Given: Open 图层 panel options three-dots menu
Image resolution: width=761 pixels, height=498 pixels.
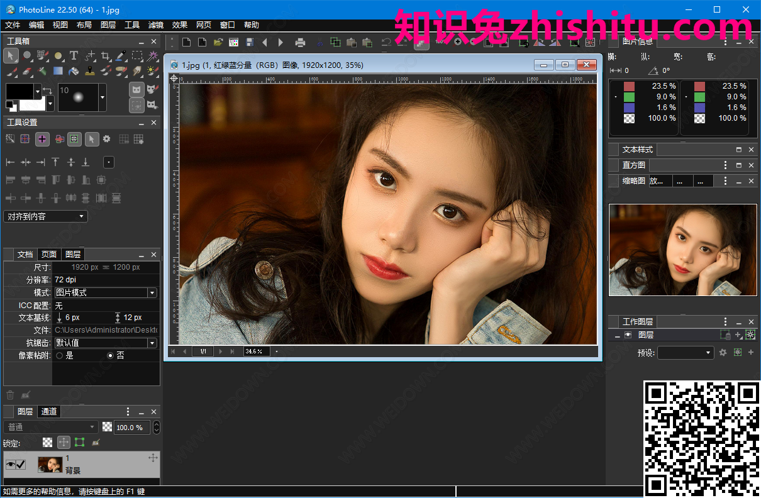Looking at the screenshot, I should click(128, 411).
